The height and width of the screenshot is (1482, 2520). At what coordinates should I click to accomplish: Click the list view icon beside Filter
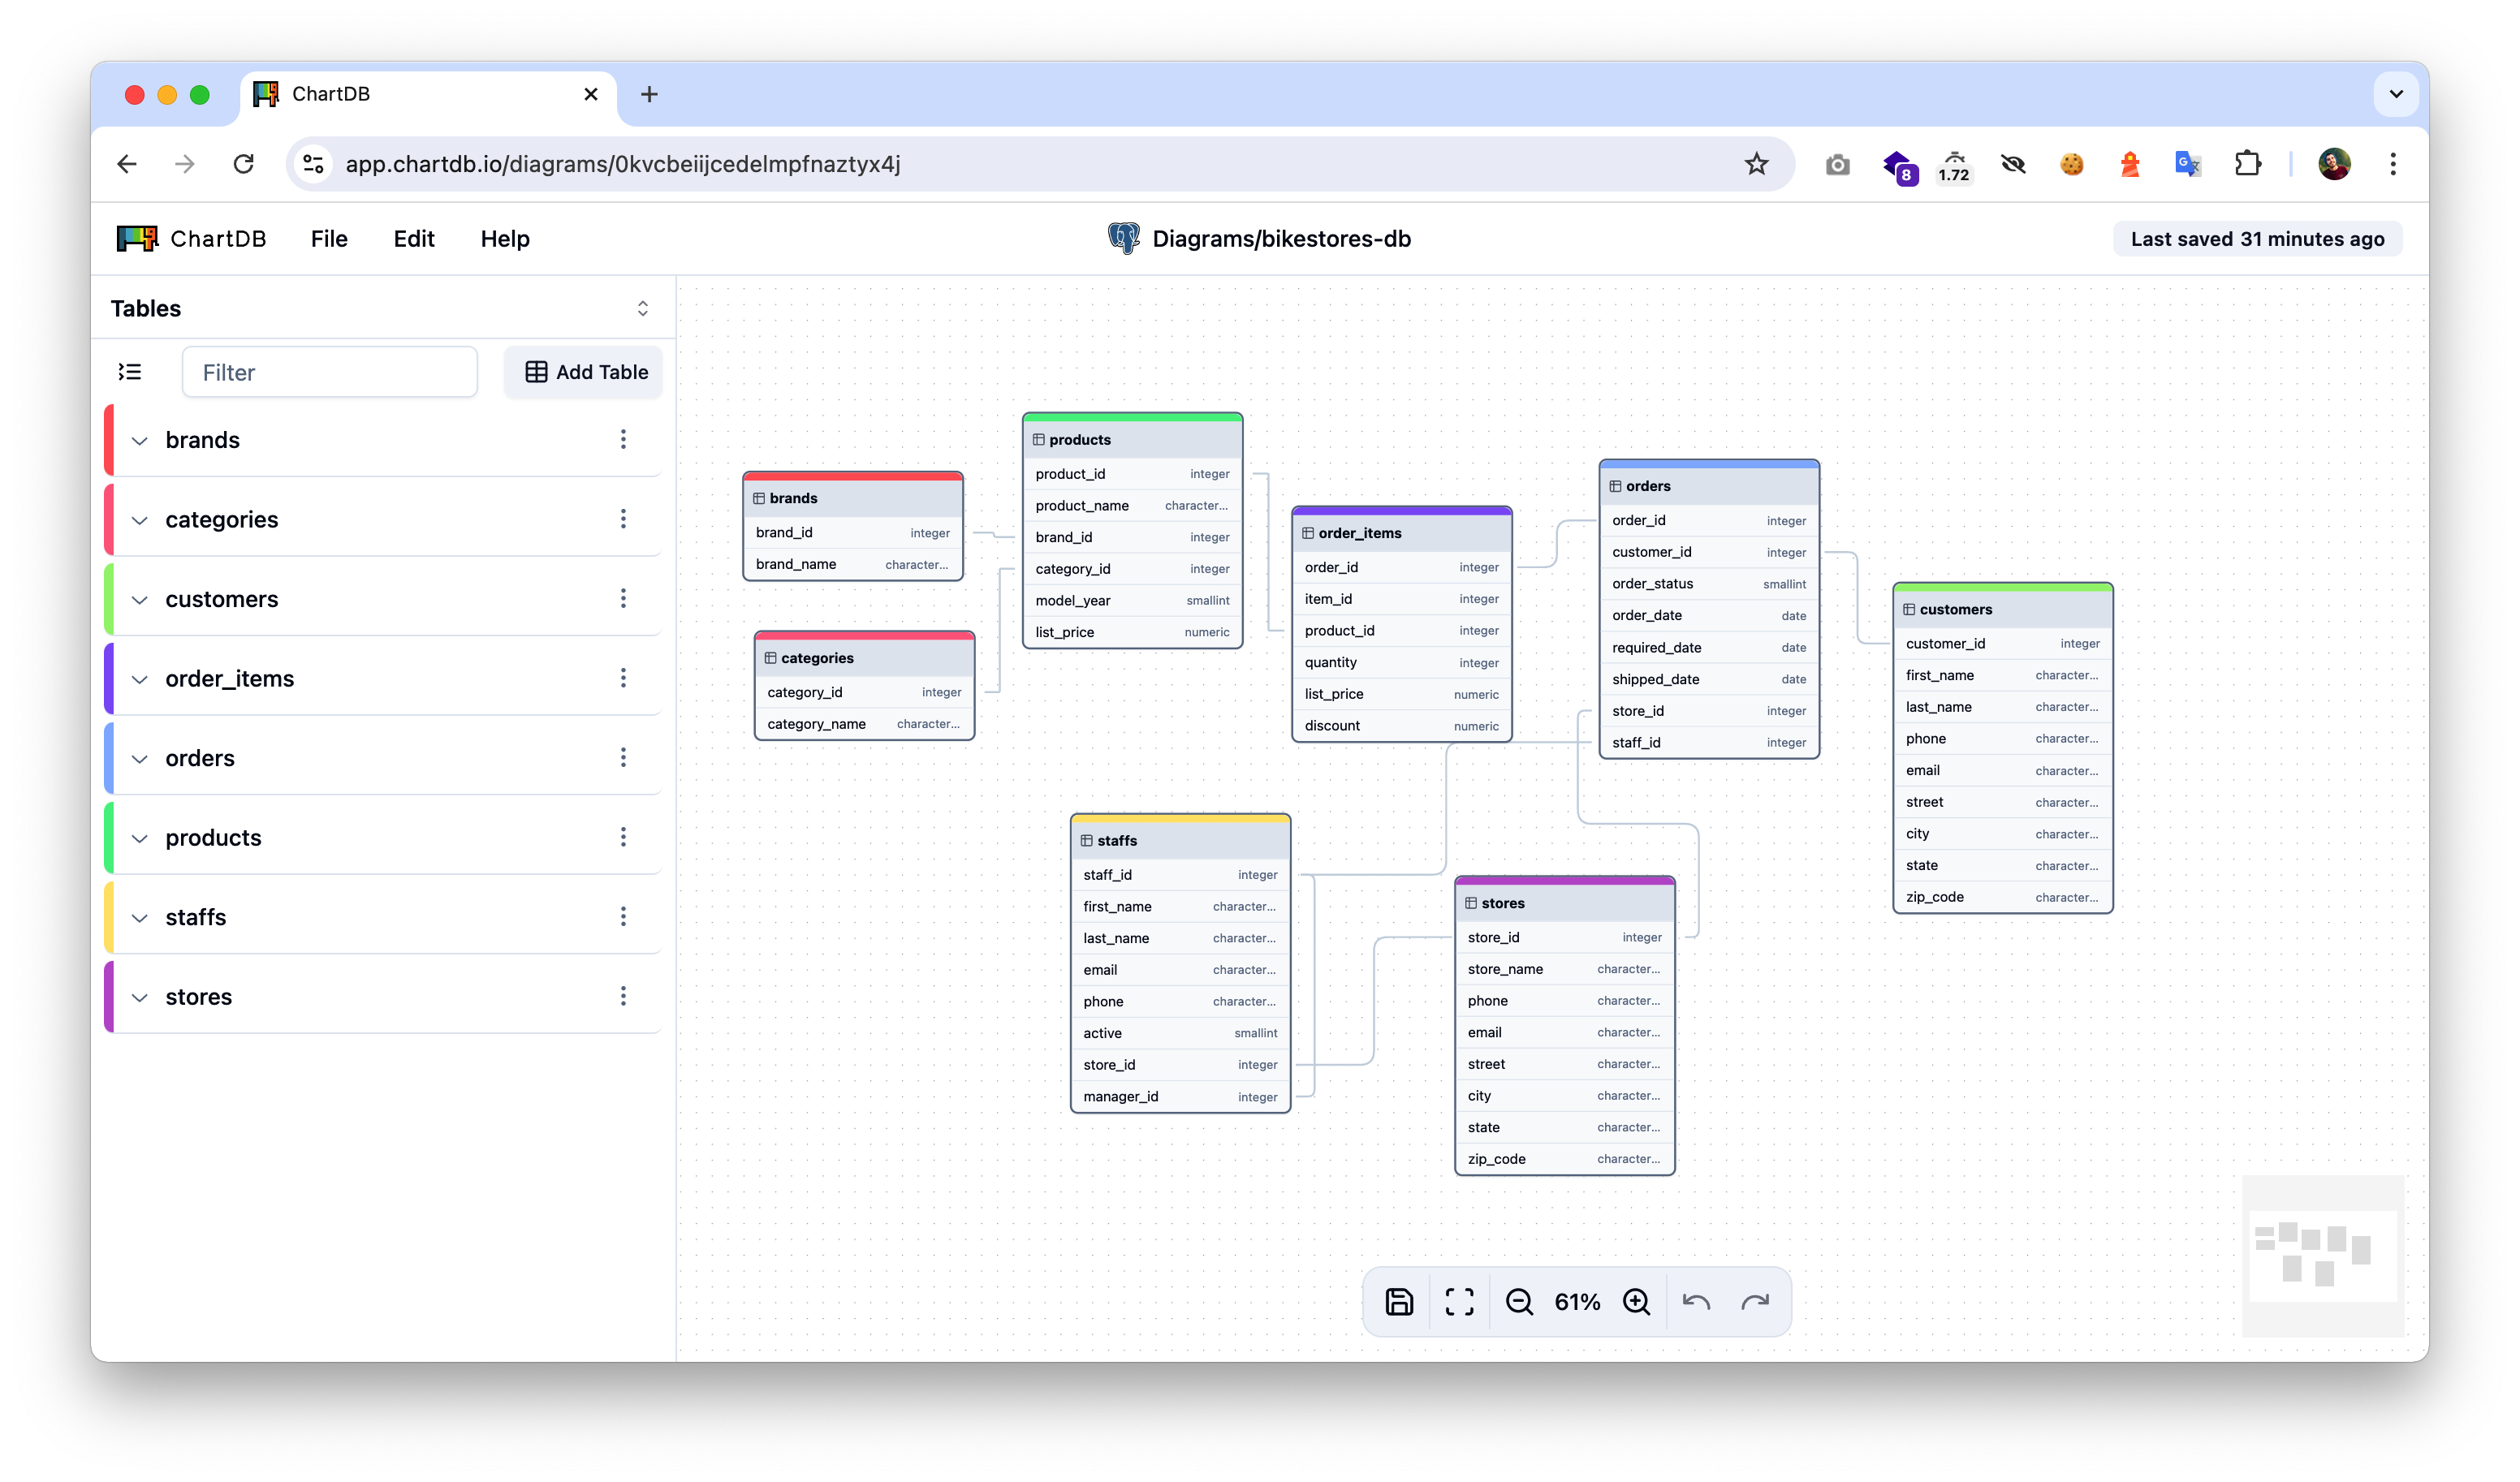pos(130,372)
